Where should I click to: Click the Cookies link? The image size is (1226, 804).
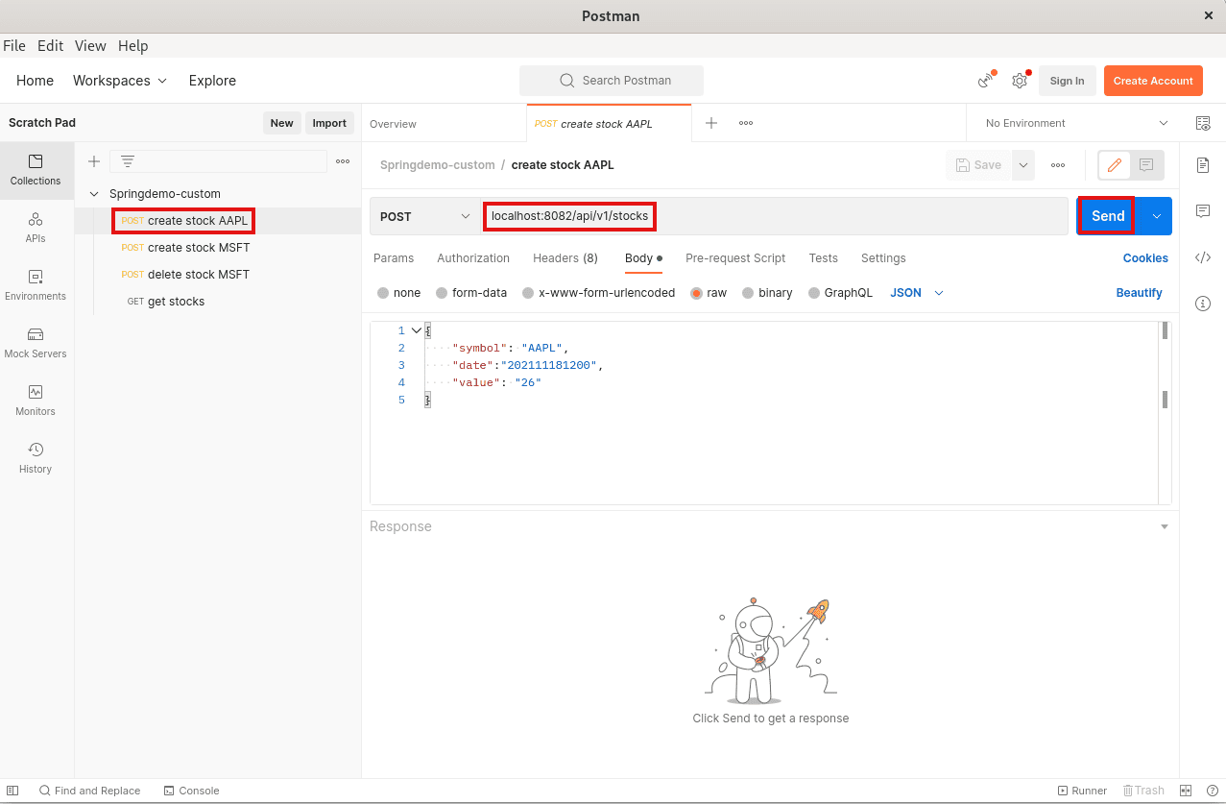(1145, 258)
